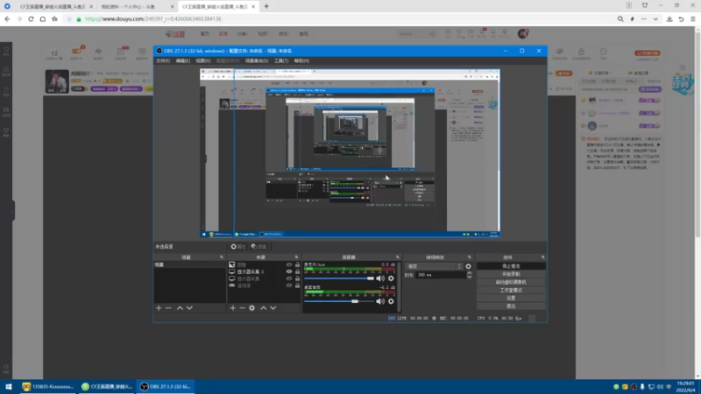Toggle visibility of 游戏源 source
Image resolution: width=701 pixels, height=394 pixels.
[x=289, y=285]
